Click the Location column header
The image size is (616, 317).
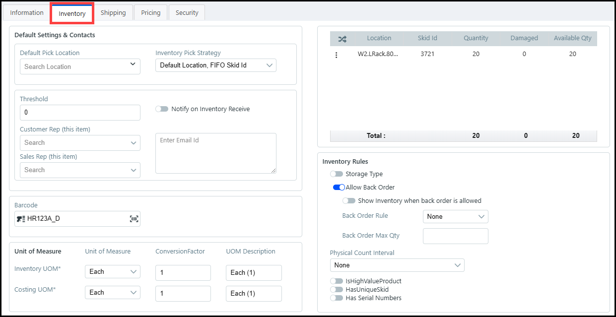(x=379, y=38)
